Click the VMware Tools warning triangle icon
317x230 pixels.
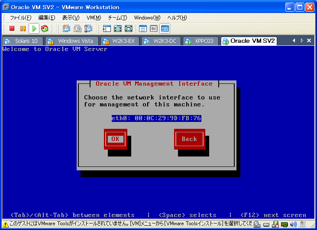(5, 224)
